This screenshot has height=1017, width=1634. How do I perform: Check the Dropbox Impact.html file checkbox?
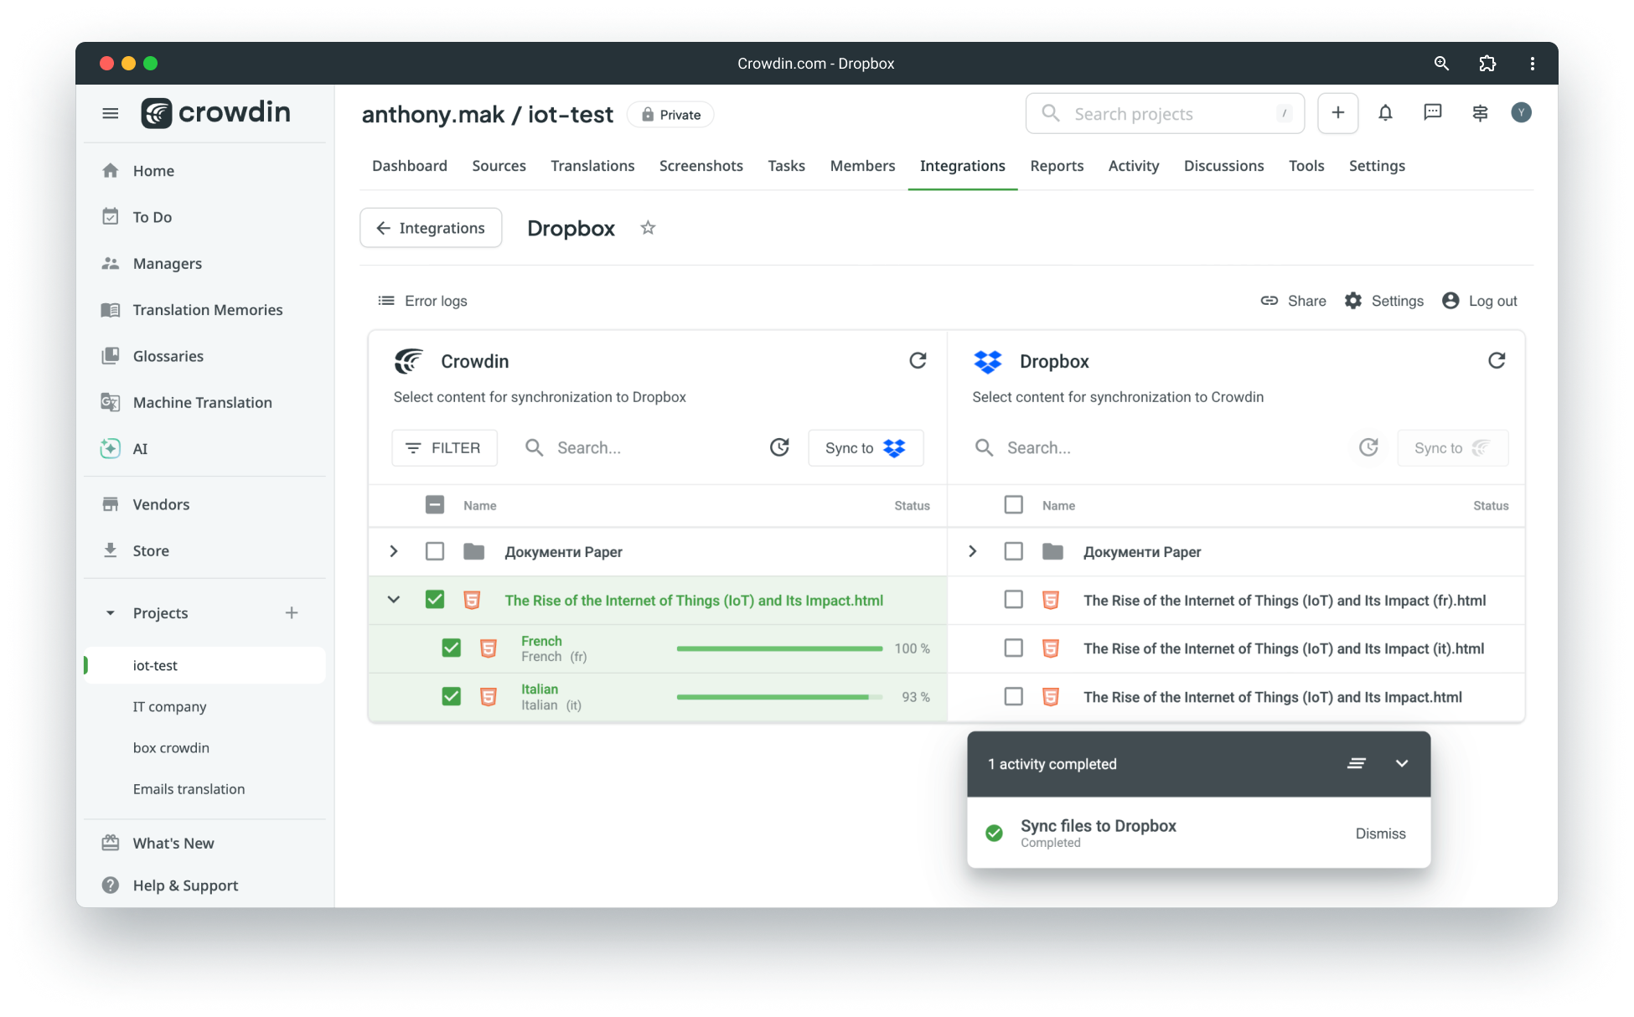tap(1014, 696)
